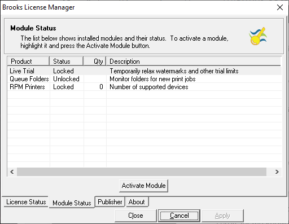Click 'Number of supported devices' text

pyautogui.click(x=149, y=87)
